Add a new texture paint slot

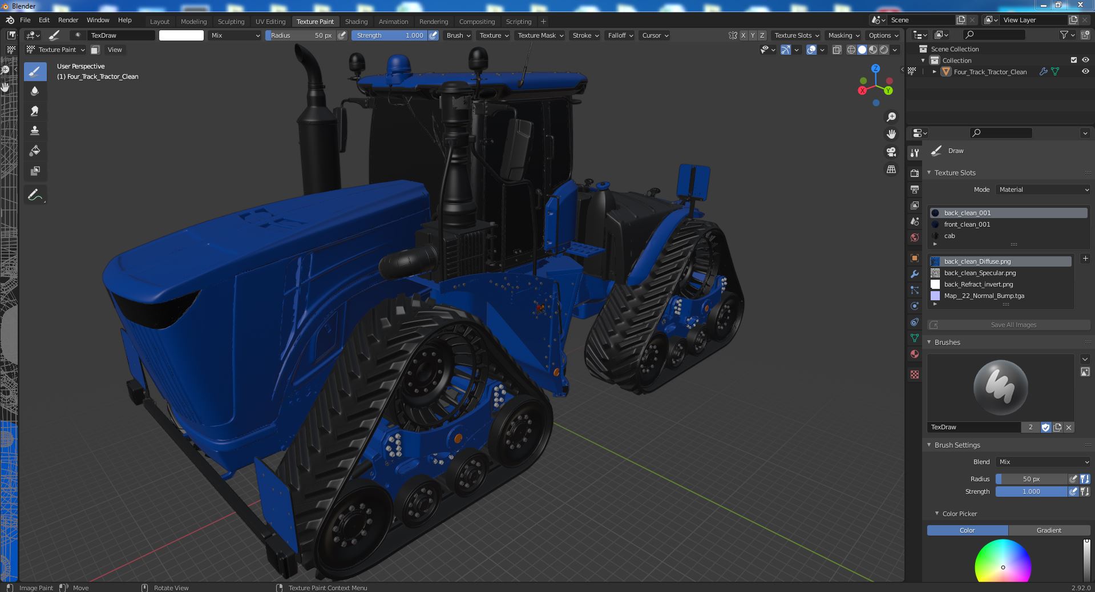[x=1085, y=259]
